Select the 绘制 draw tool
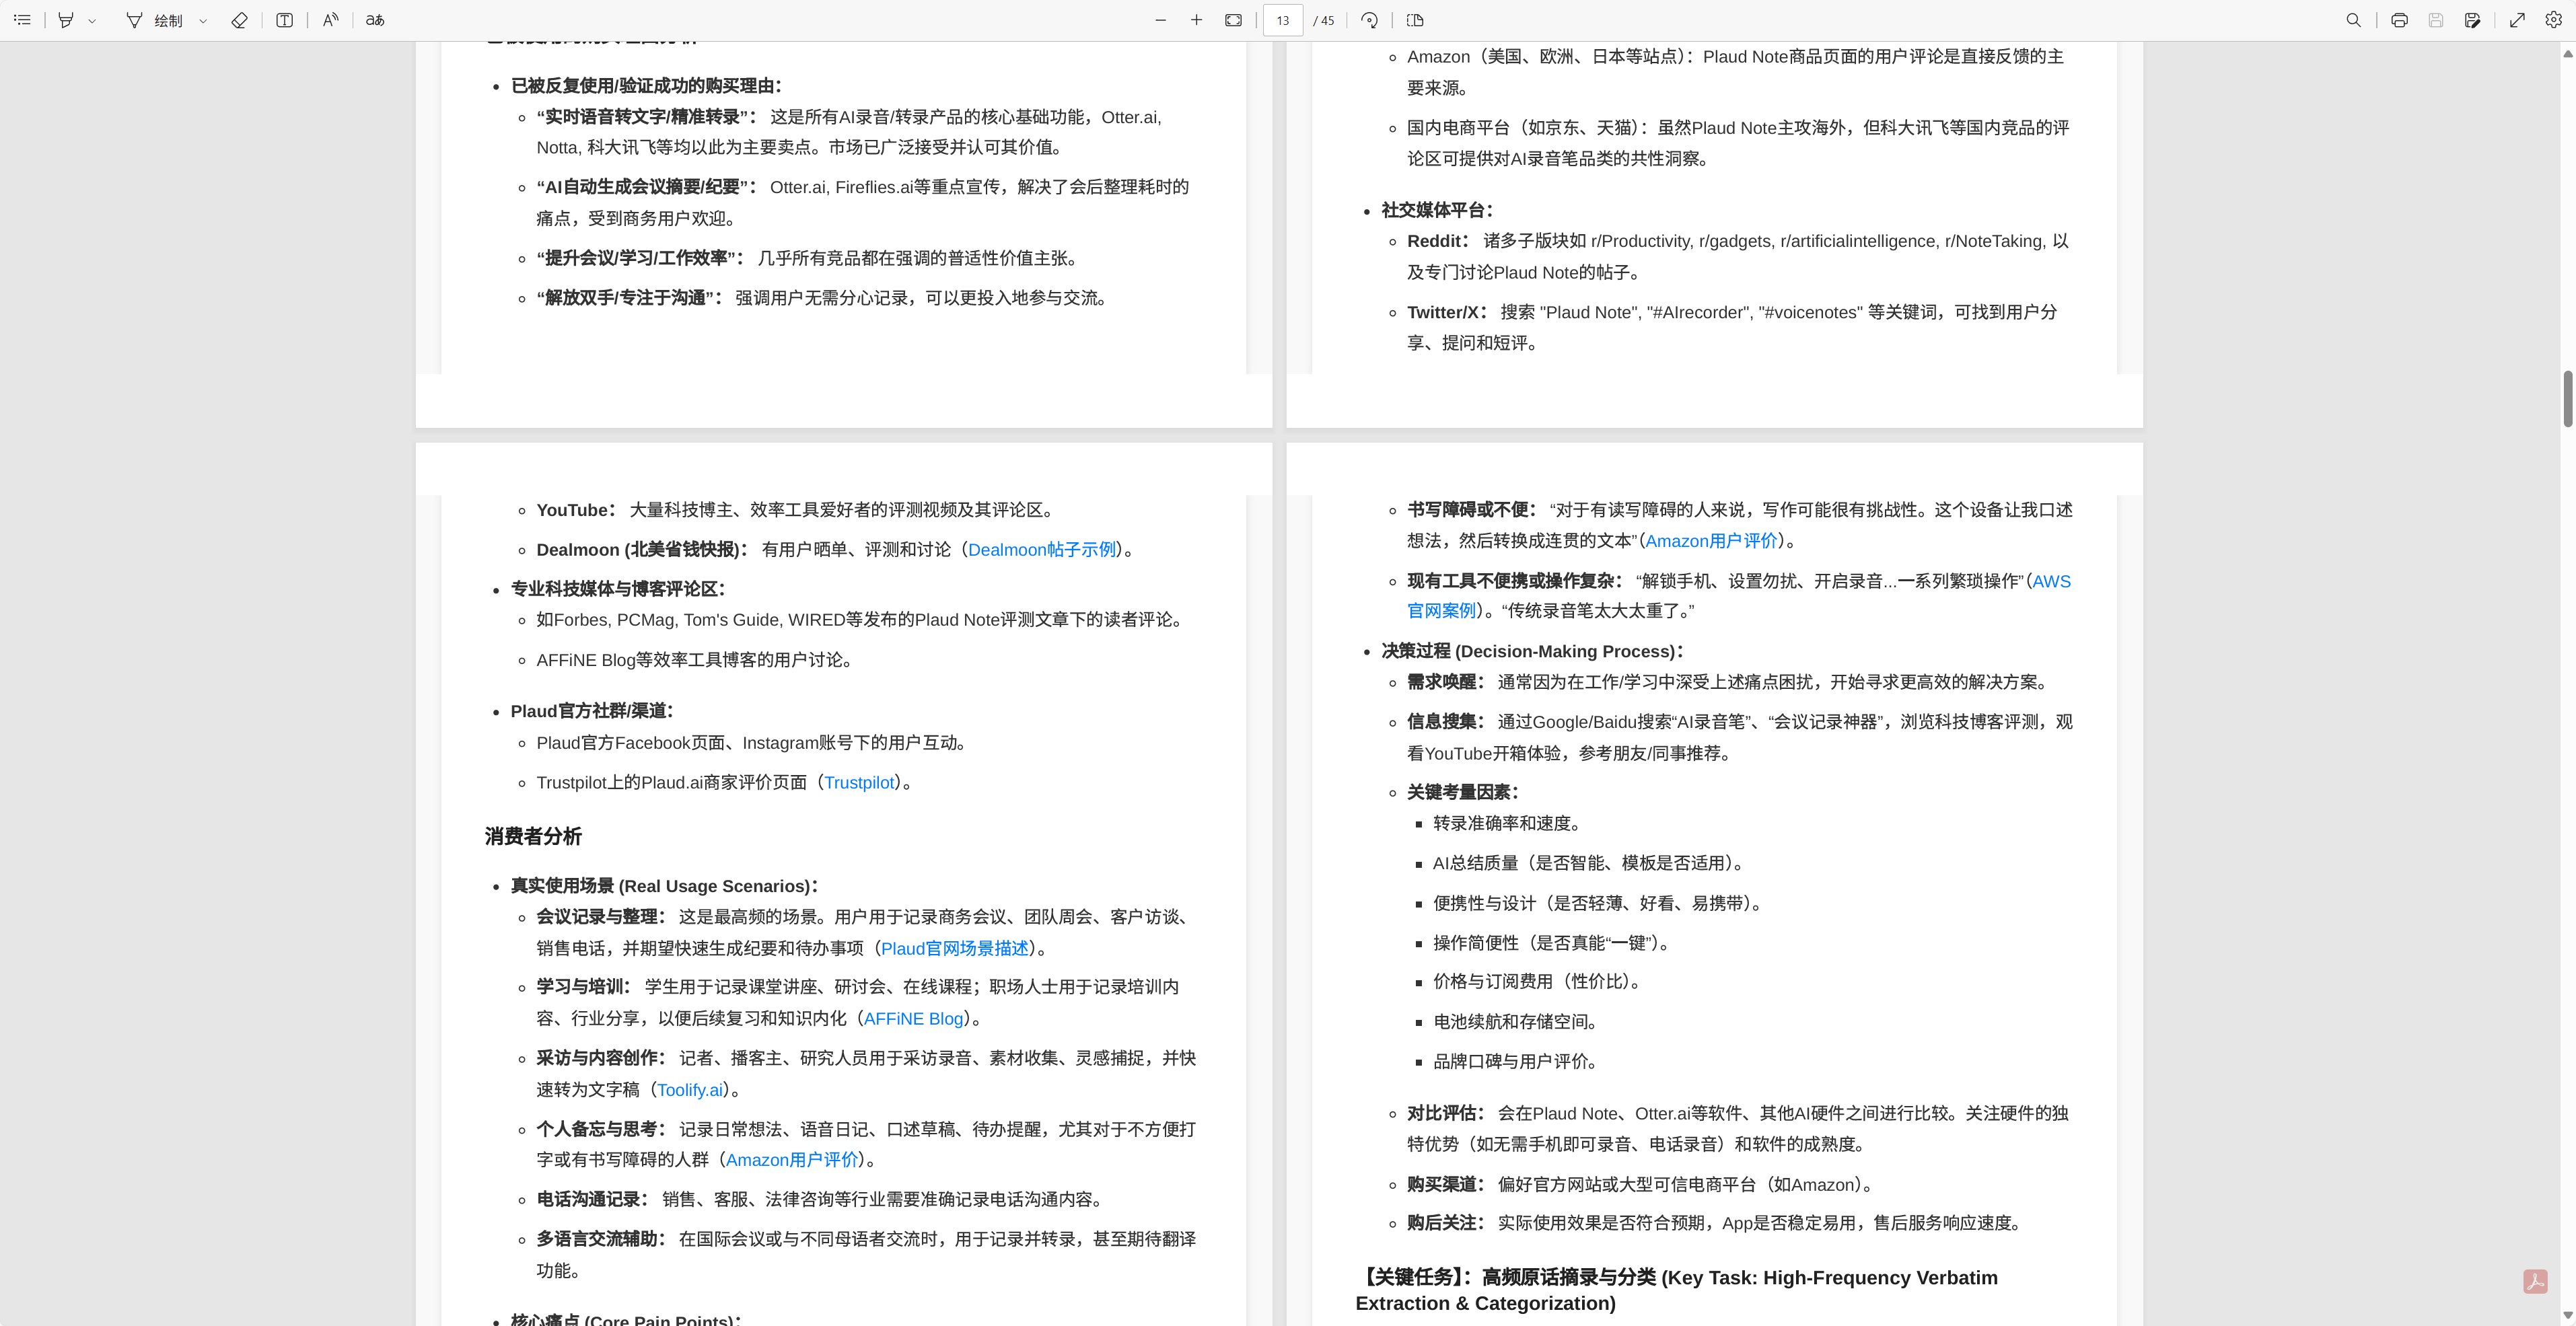 tap(155, 20)
